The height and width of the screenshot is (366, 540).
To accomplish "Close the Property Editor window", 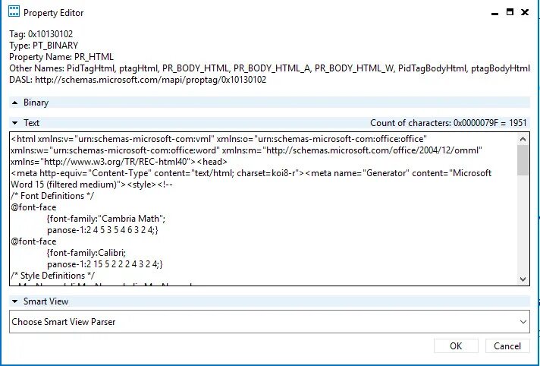I will click(x=525, y=12).
